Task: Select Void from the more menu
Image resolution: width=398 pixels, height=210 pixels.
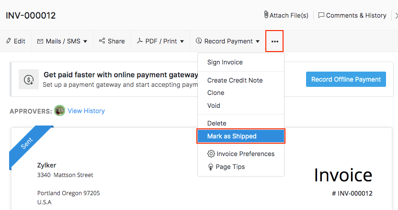Action: [x=214, y=105]
